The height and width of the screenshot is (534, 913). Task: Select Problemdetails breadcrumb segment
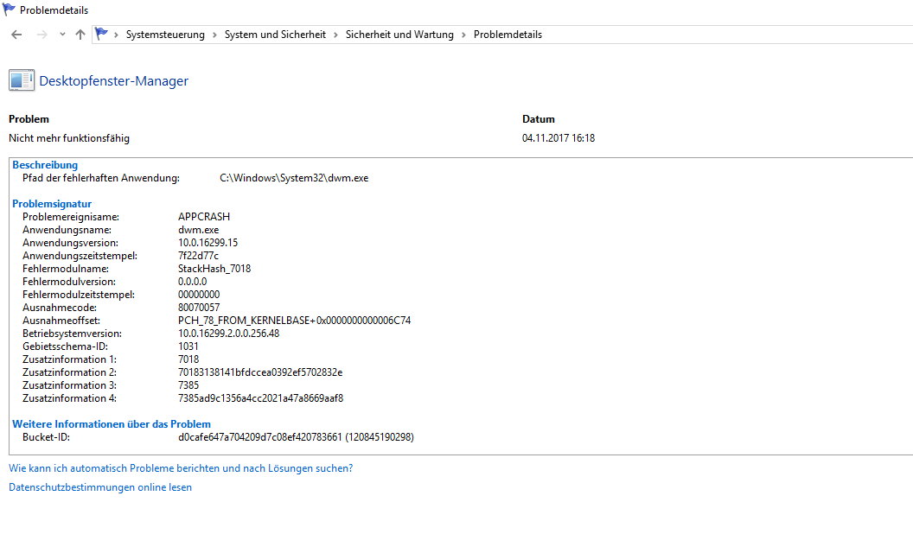coord(508,35)
